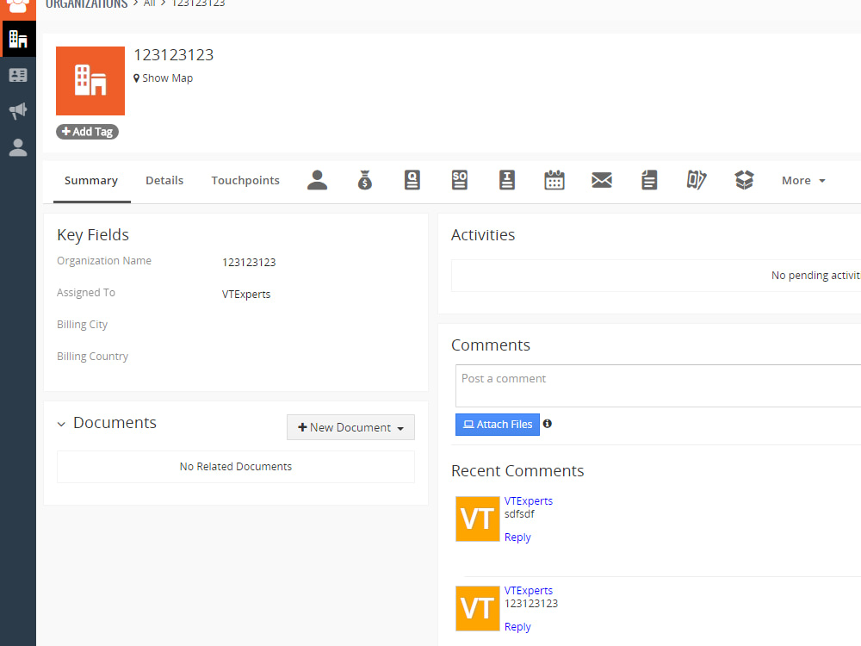Reply to the 123123123 comment

(517, 627)
